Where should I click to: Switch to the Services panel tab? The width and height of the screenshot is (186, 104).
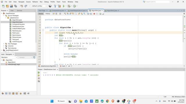[19, 11]
